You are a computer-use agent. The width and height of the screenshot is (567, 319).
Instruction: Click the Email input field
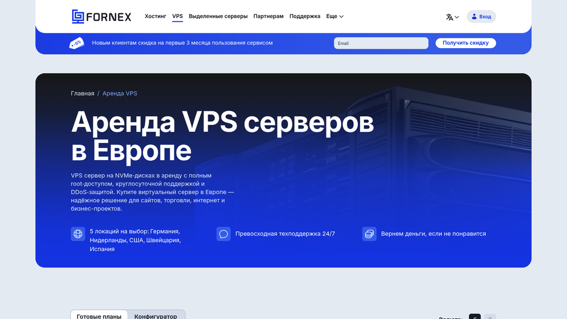point(381,43)
